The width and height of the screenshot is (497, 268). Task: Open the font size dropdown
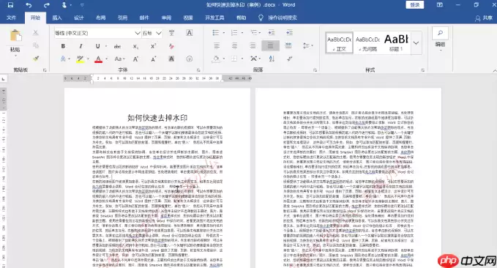pos(159,33)
